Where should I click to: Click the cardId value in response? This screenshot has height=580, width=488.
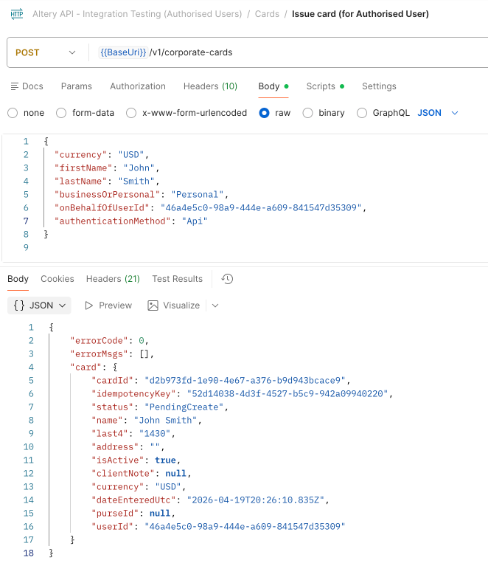coord(245,381)
